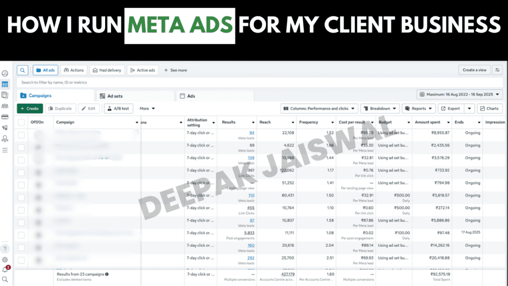Open the Breakdown dropdown
This screenshot has height=286, width=508.
[x=380, y=108]
